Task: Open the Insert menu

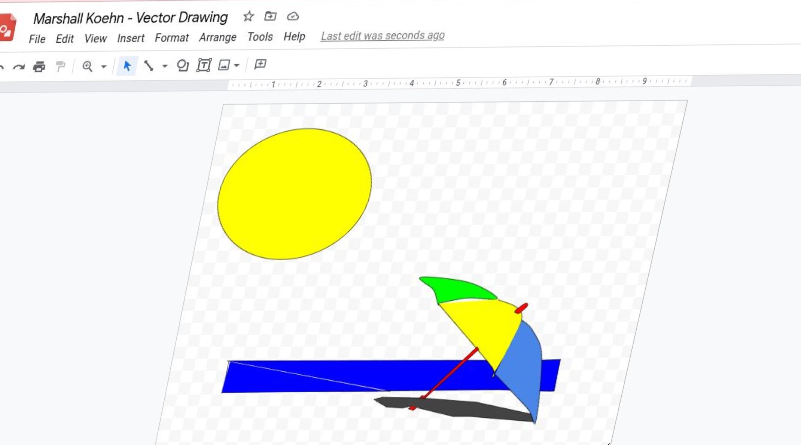Action: coord(130,38)
